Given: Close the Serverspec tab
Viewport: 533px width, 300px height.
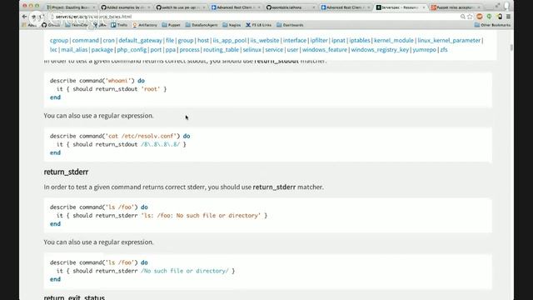Looking at the screenshot, I should coord(424,7).
